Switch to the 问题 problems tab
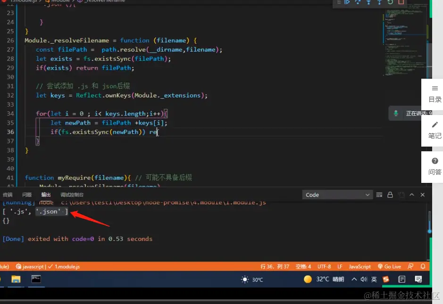The height and width of the screenshot is (304, 443). [x=27, y=195]
